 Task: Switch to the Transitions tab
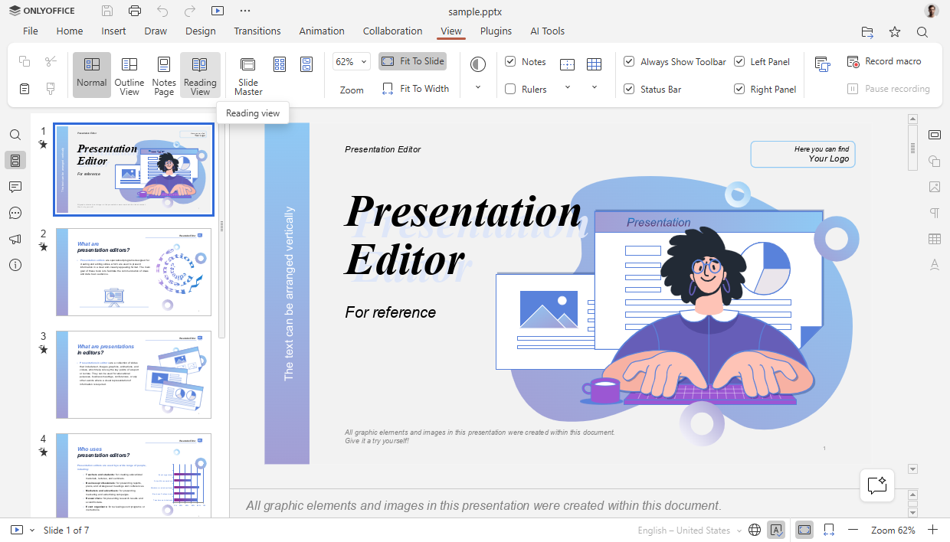(257, 31)
